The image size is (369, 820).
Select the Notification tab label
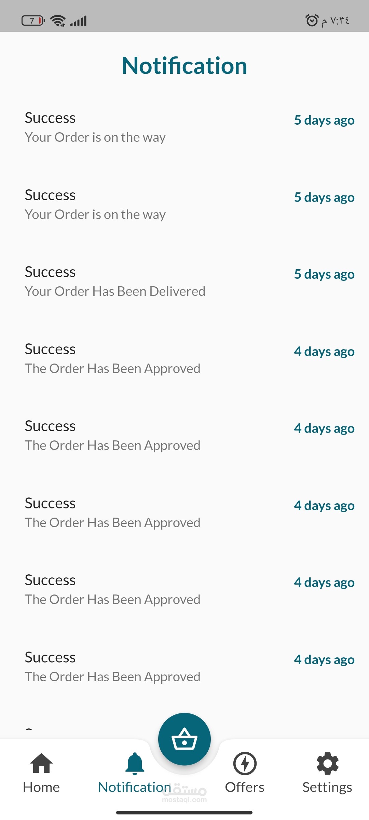(134, 787)
